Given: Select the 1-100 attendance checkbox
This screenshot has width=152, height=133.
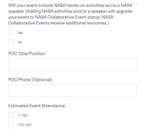Looking at the screenshot, I should [11, 115].
